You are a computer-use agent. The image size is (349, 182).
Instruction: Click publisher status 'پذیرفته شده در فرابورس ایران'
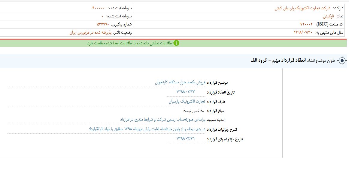pyautogui.click(x=90, y=32)
